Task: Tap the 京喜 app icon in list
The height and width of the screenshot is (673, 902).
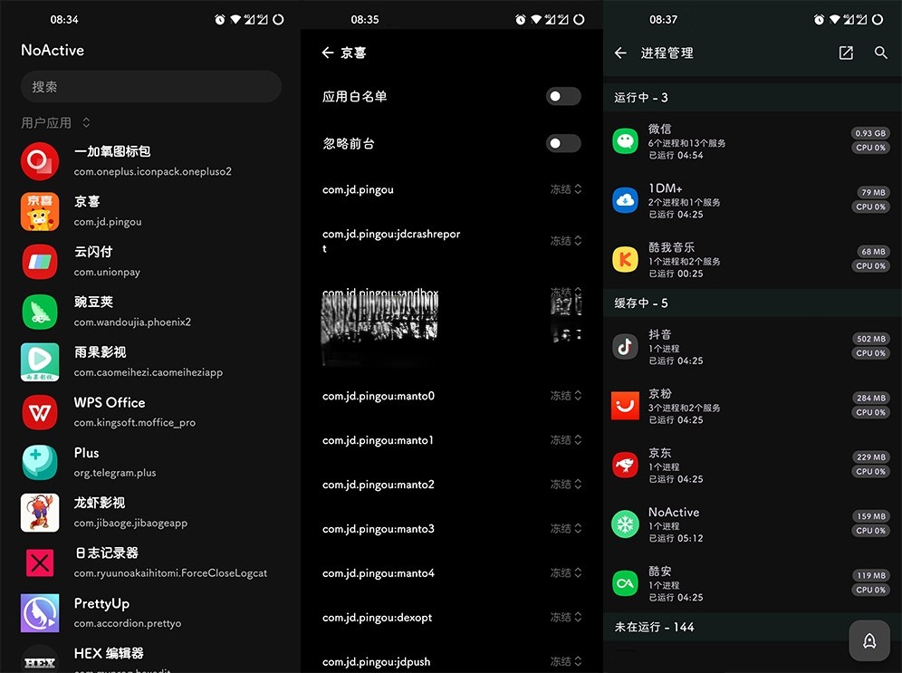Action: (x=40, y=211)
